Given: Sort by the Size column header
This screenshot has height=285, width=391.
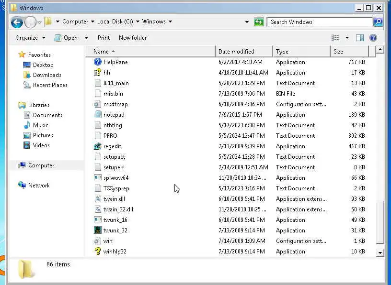Looking at the screenshot, I should [x=349, y=52].
